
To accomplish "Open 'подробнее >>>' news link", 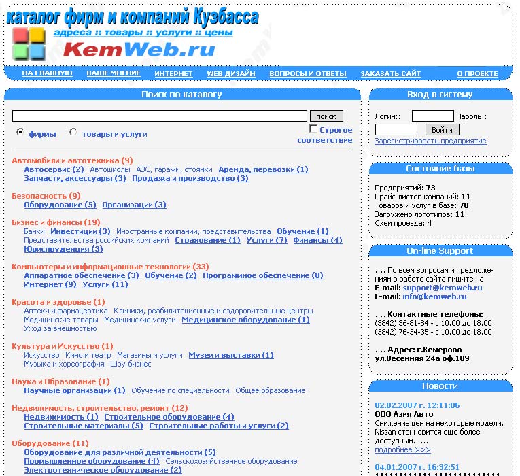I will 402,450.
